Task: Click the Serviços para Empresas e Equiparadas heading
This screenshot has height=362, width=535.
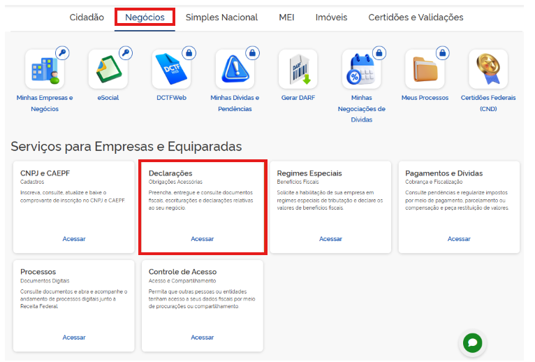Action: (x=126, y=147)
